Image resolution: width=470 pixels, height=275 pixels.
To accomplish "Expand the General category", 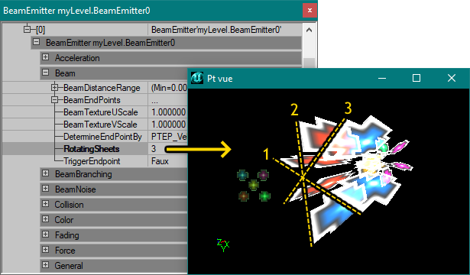I will coord(45,265).
